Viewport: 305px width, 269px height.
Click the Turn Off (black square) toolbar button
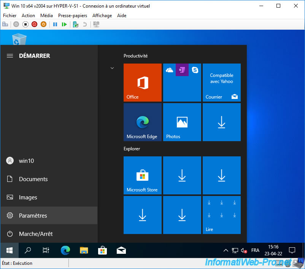(x=25, y=24)
